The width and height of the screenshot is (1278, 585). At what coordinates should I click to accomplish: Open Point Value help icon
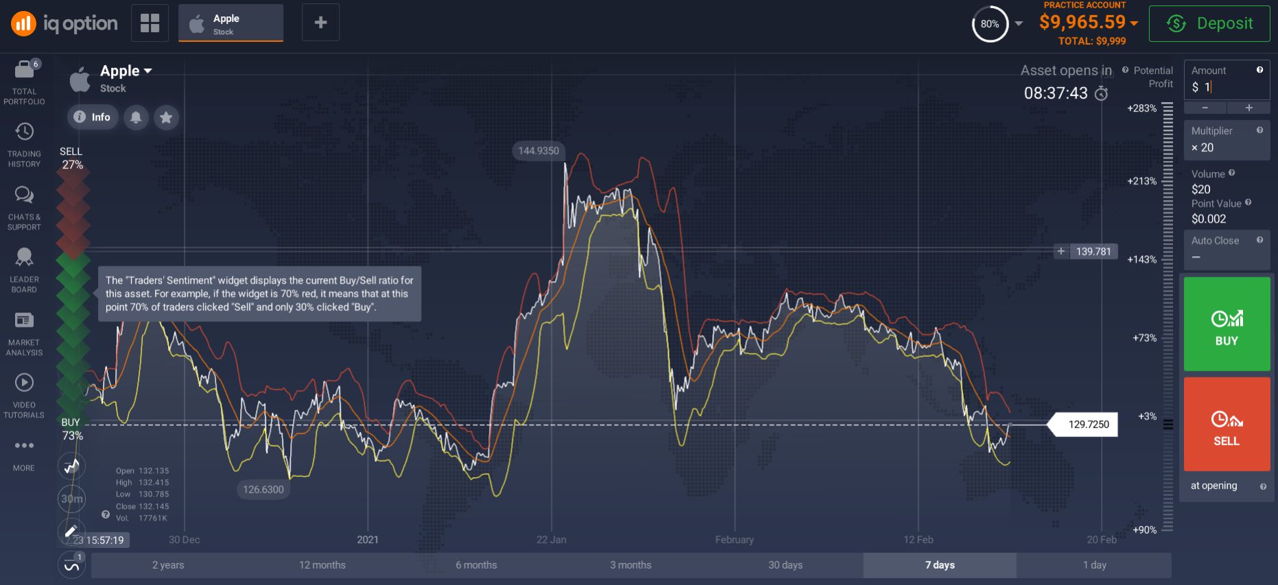[1248, 203]
